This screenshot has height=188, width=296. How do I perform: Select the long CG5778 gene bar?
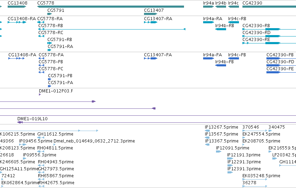[x=111, y=7]
